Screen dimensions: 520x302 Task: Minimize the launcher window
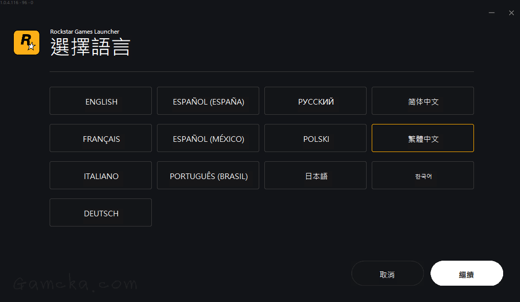[491, 13]
